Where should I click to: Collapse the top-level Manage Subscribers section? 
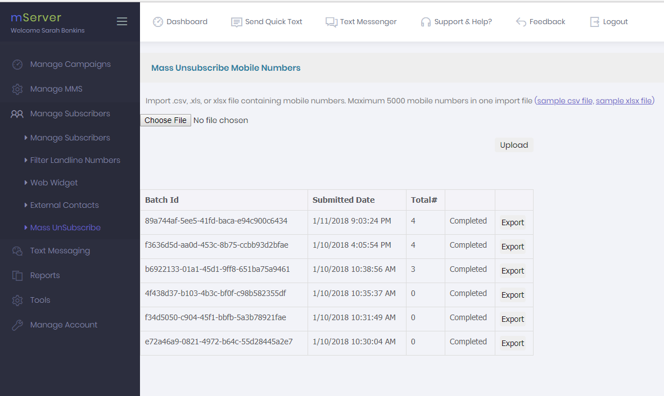coord(70,114)
